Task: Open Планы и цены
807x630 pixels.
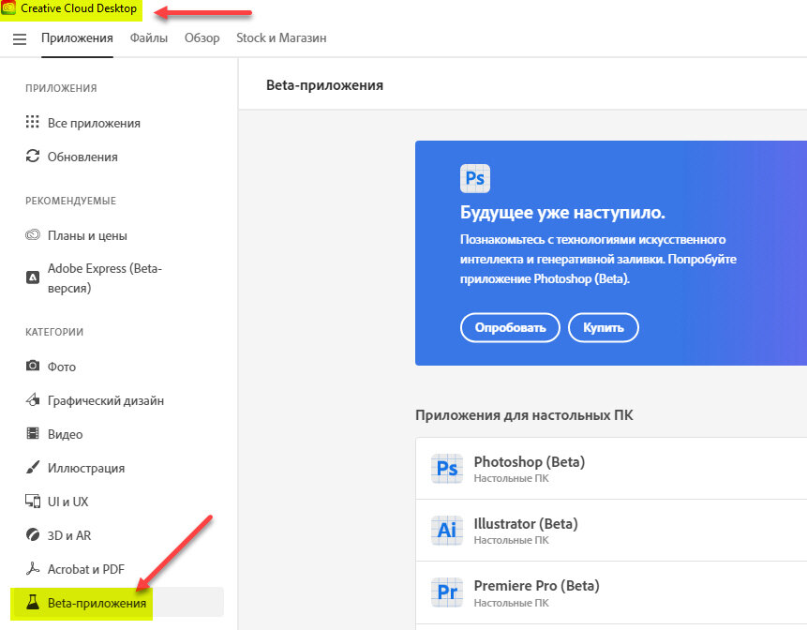Action: click(87, 235)
